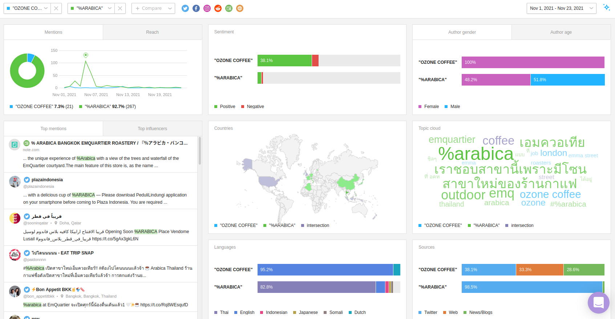Viewport: 615px width, 319px height.
Task: Toggle the Reddit source filter icon
Action: [218, 8]
